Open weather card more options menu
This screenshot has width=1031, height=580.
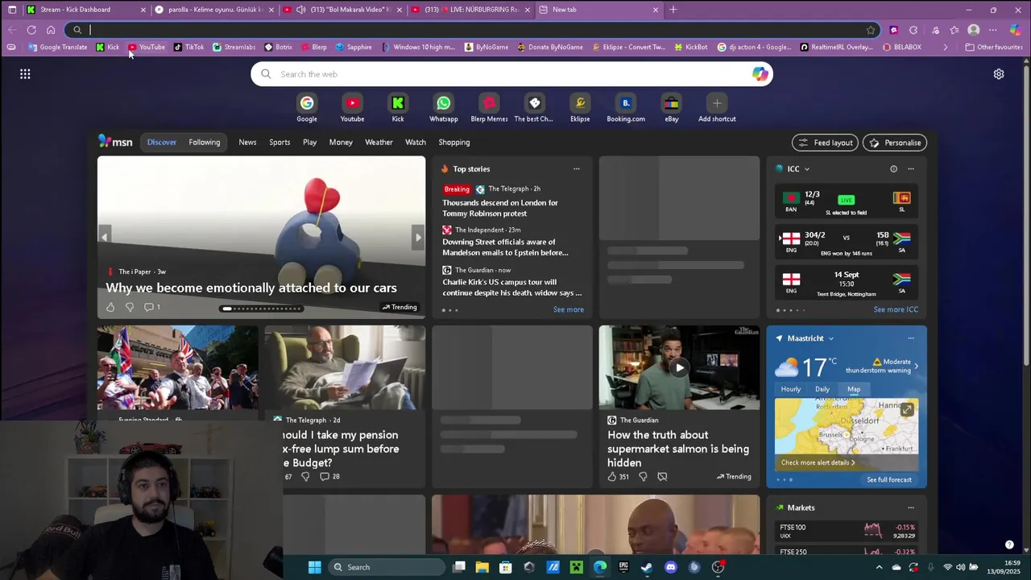911,338
